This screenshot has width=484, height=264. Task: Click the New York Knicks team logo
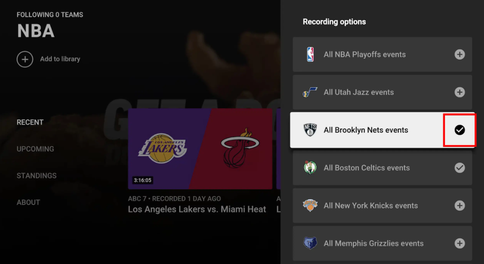coord(310,205)
